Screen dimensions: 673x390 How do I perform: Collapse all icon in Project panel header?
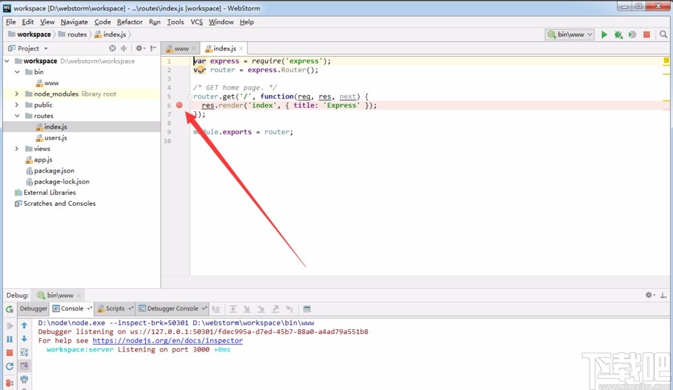pyautogui.click(x=124, y=49)
